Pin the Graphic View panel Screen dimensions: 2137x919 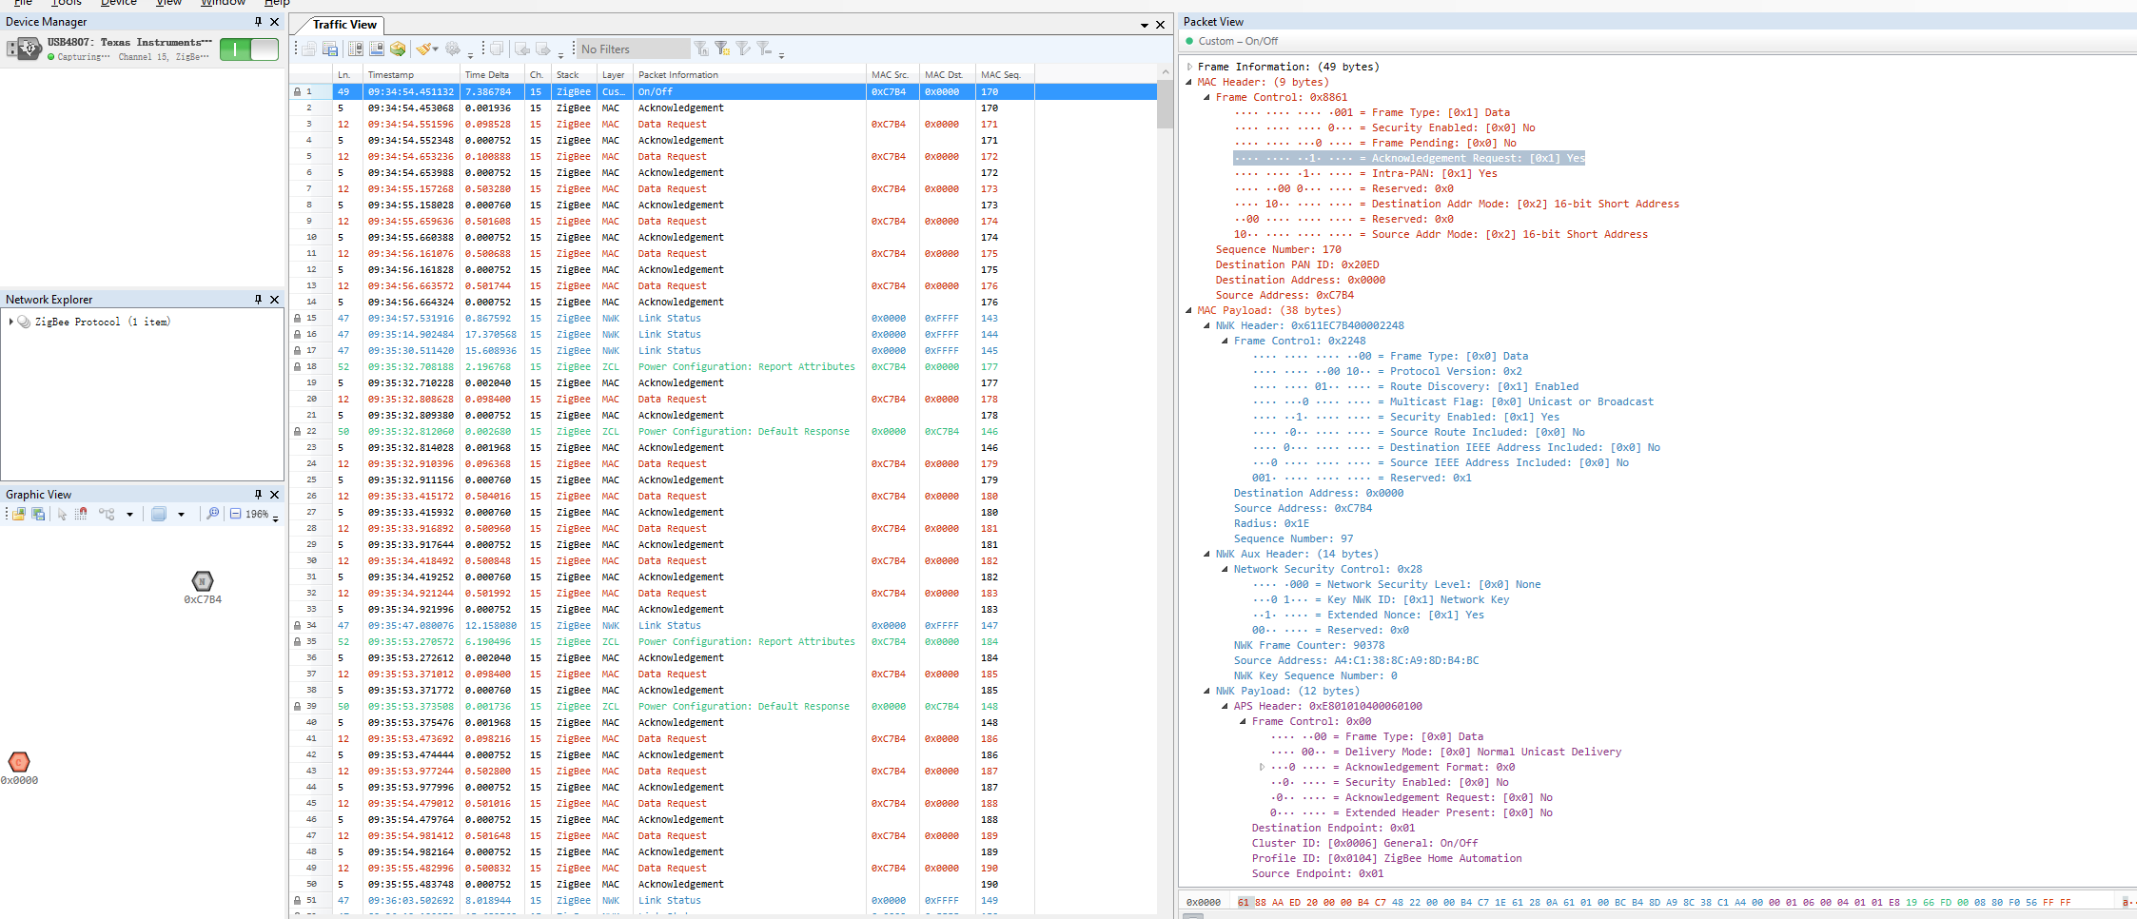click(258, 494)
